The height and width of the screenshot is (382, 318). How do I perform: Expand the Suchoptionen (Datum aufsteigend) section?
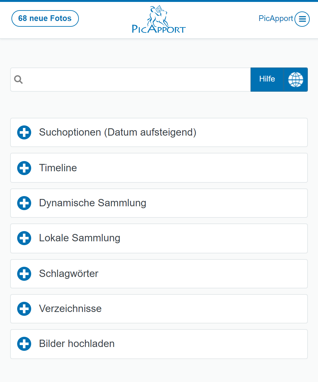tap(118, 132)
